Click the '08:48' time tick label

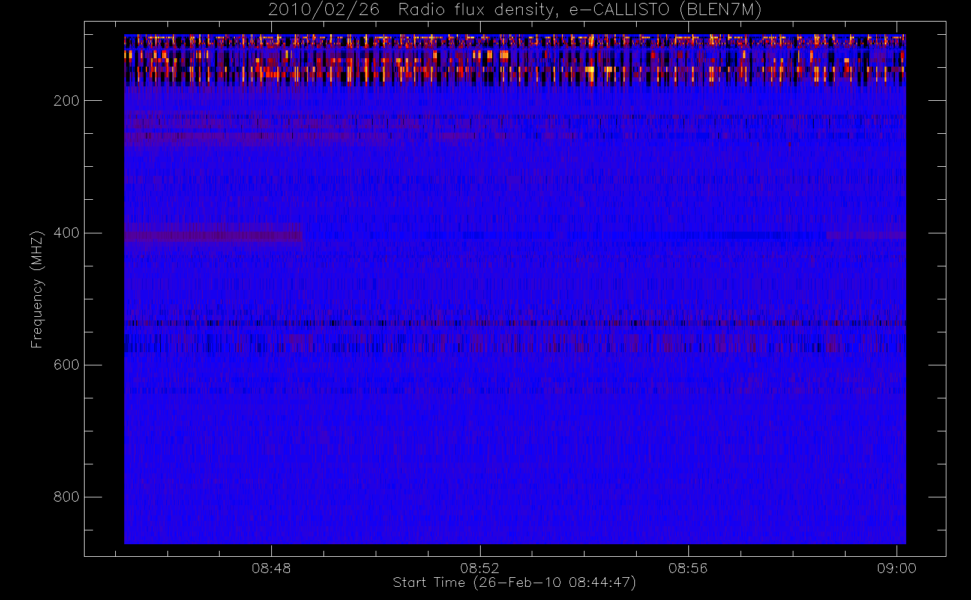[x=271, y=568]
